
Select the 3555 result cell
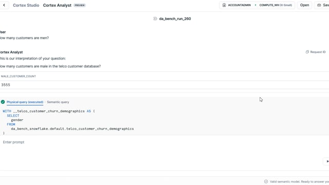tap(164, 85)
